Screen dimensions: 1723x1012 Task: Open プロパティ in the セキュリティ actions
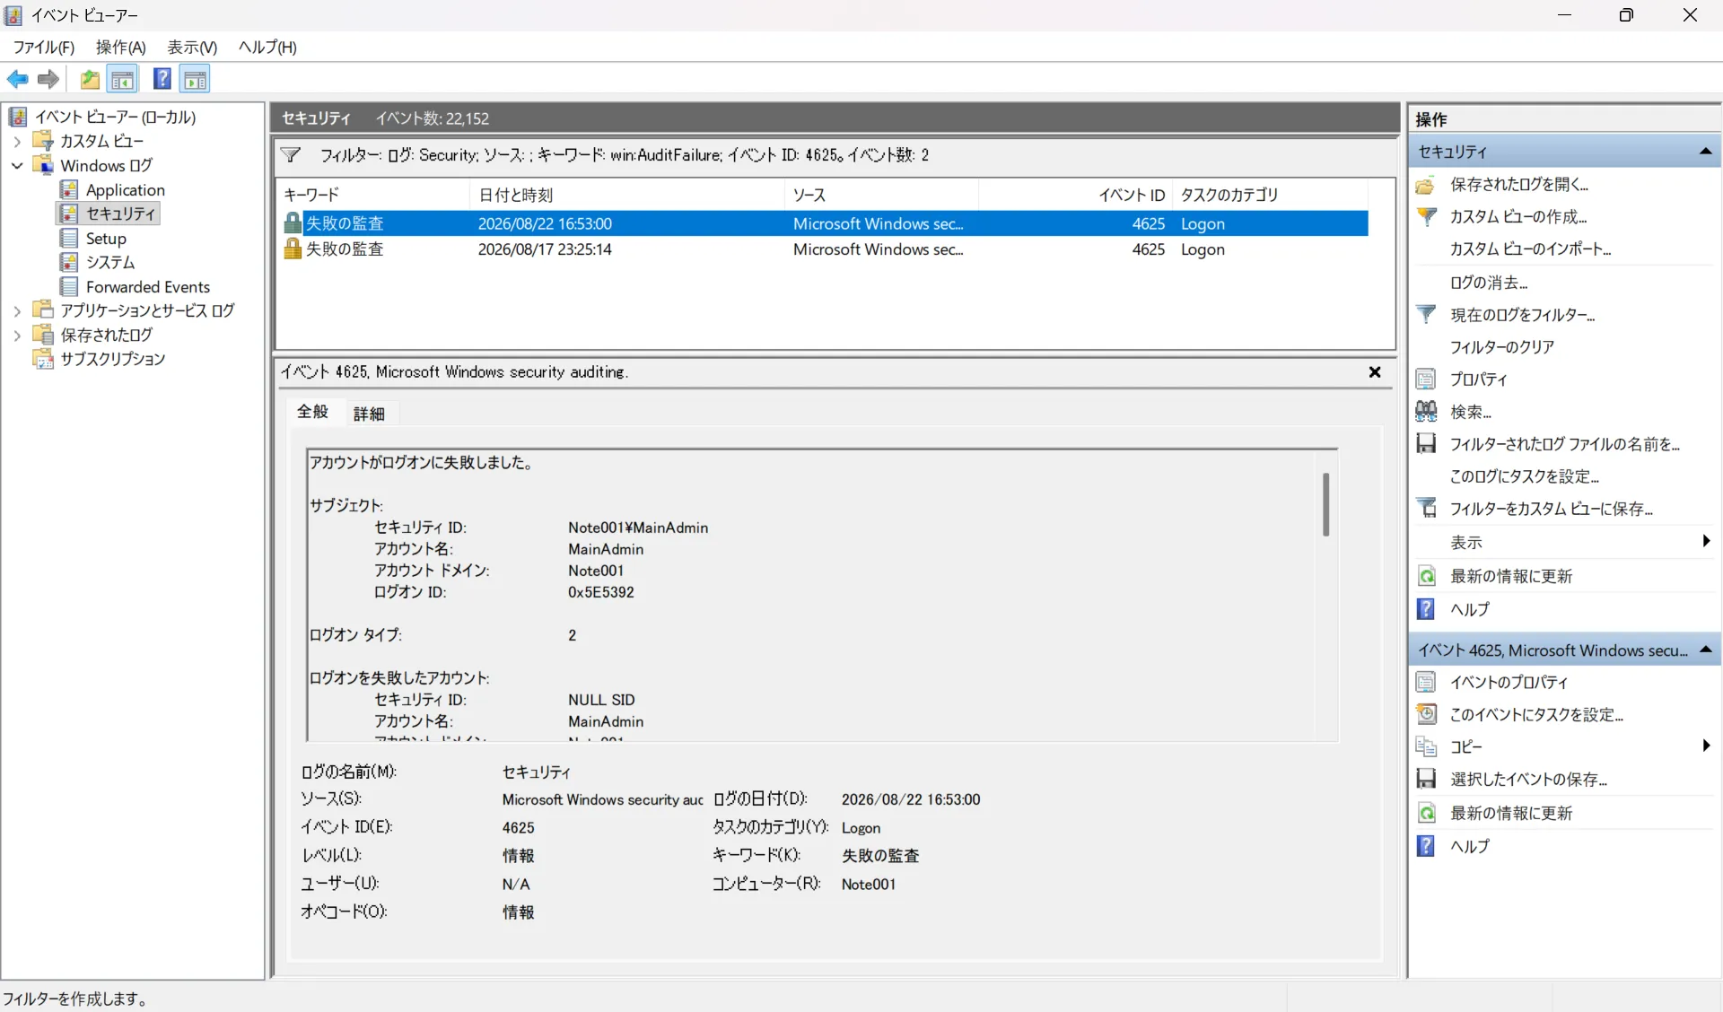(1479, 379)
